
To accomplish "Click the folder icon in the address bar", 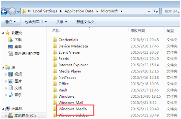I will pos(24,11).
